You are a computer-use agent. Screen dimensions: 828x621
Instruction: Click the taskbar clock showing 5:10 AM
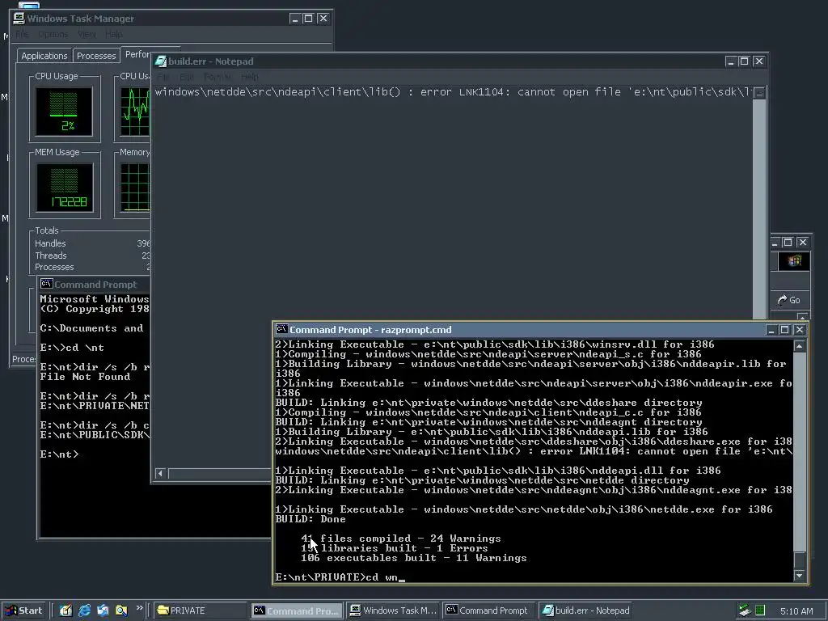(796, 611)
